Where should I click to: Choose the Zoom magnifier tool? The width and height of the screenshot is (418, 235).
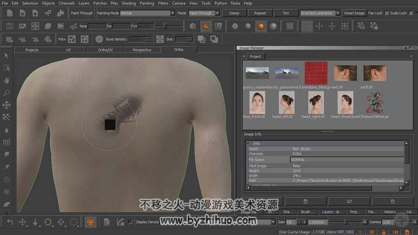point(7,93)
